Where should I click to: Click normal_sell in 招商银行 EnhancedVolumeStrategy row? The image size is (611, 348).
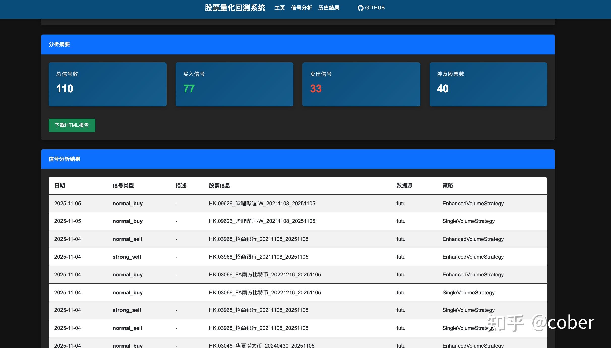[128, 239]
